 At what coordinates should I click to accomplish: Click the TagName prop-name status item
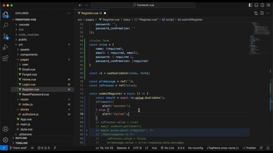[223, 148]
